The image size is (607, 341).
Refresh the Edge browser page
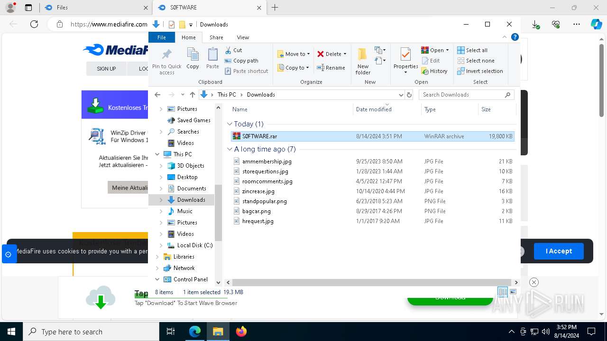click(x=34, y=24)
